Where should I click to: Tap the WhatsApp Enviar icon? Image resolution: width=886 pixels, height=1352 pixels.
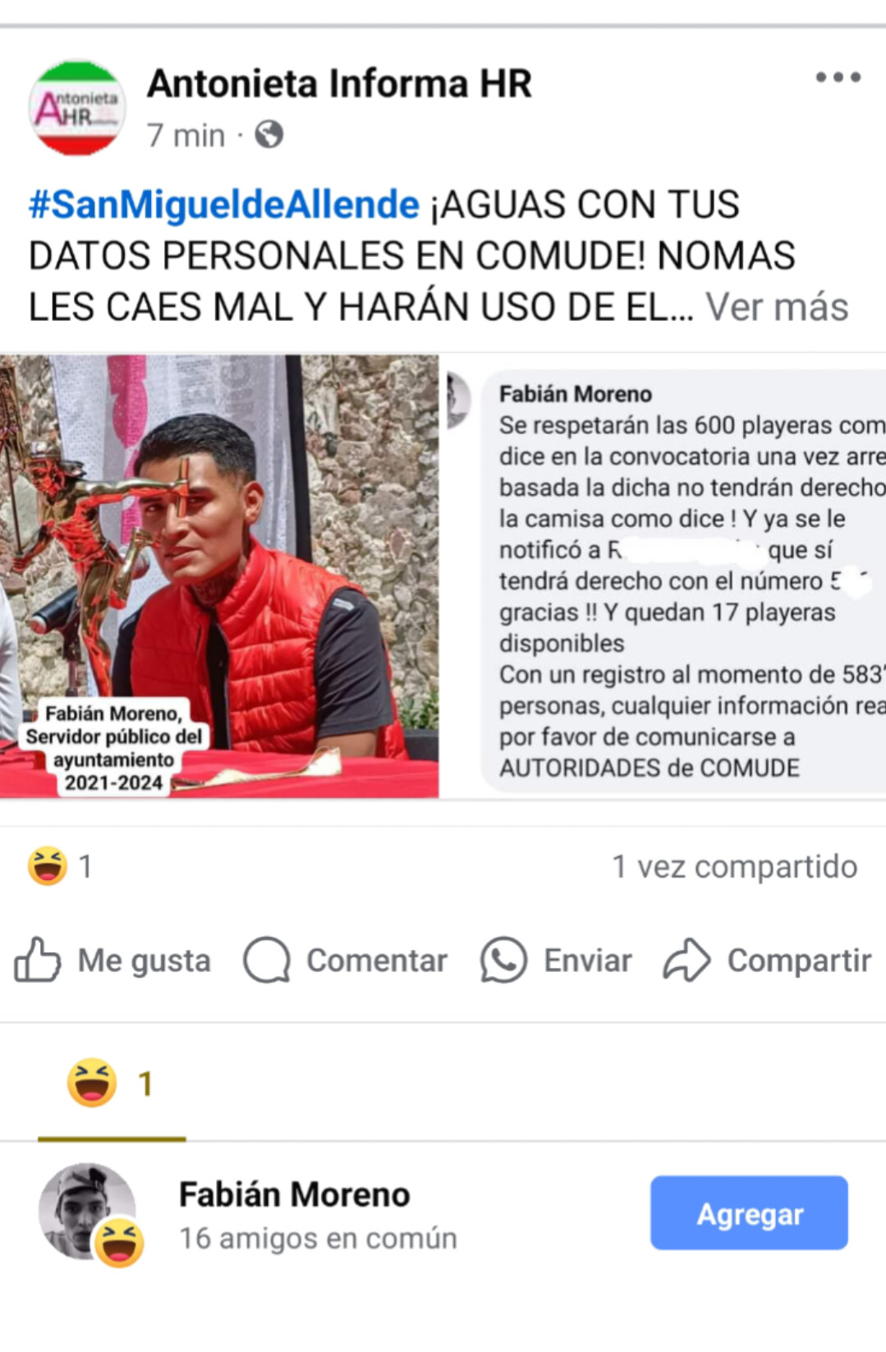(503, 960)
